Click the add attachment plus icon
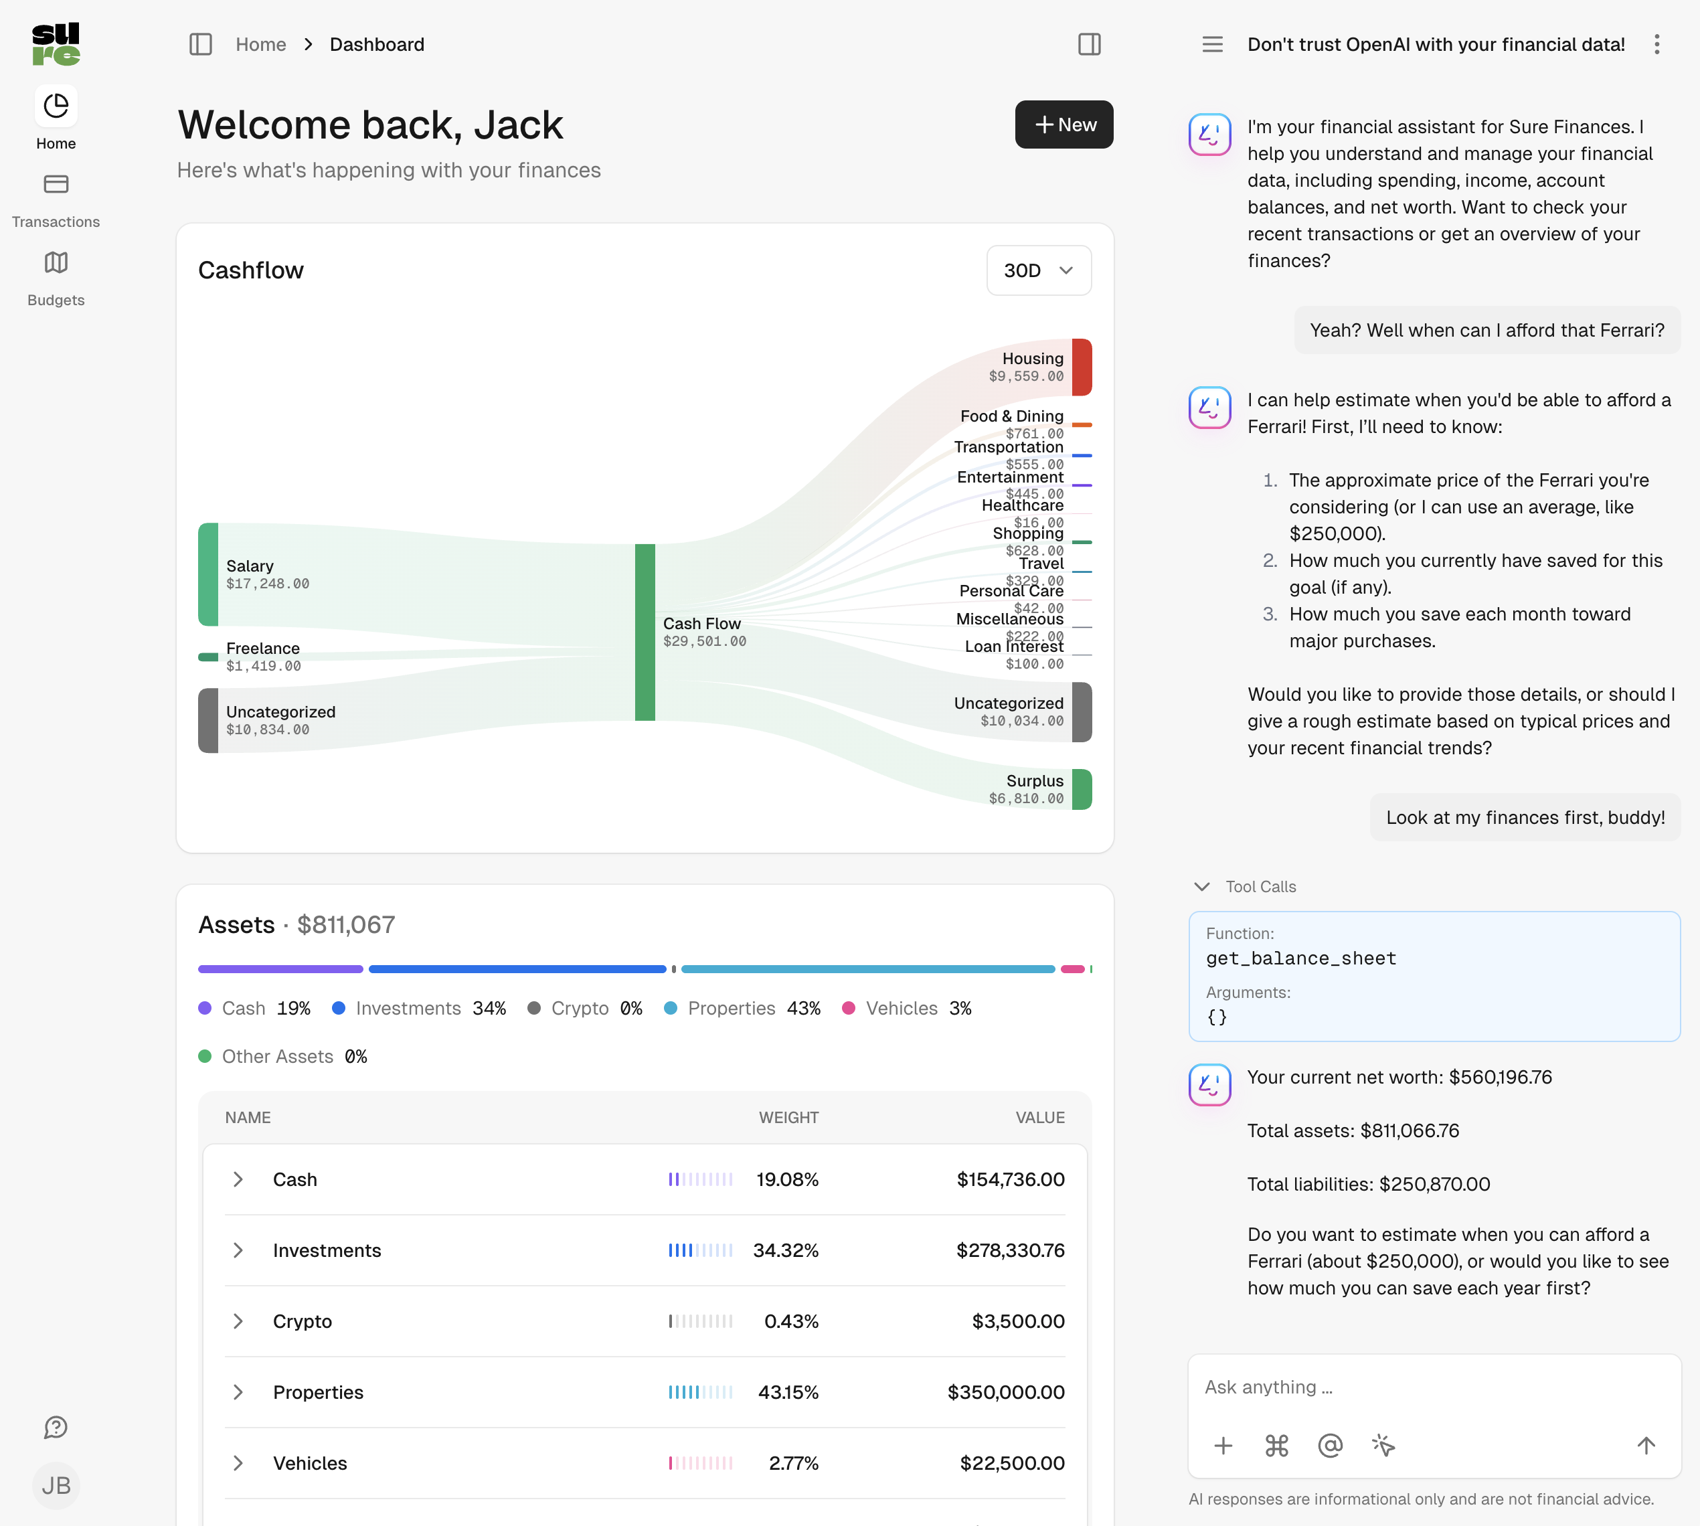 pyautogui.click(x=1223, y=1446)
